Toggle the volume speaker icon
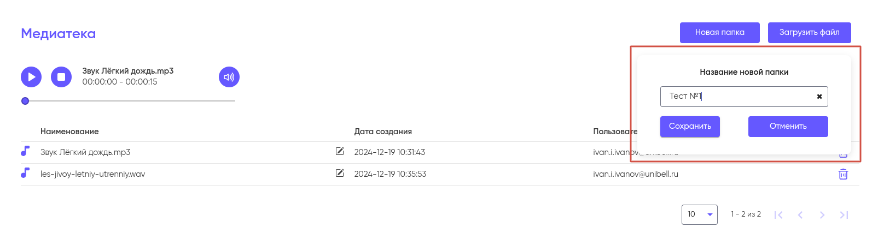The image size is (878, 251). point(229,77)
